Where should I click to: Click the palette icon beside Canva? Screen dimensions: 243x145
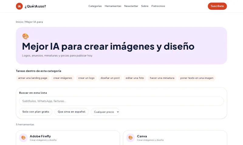131,138
